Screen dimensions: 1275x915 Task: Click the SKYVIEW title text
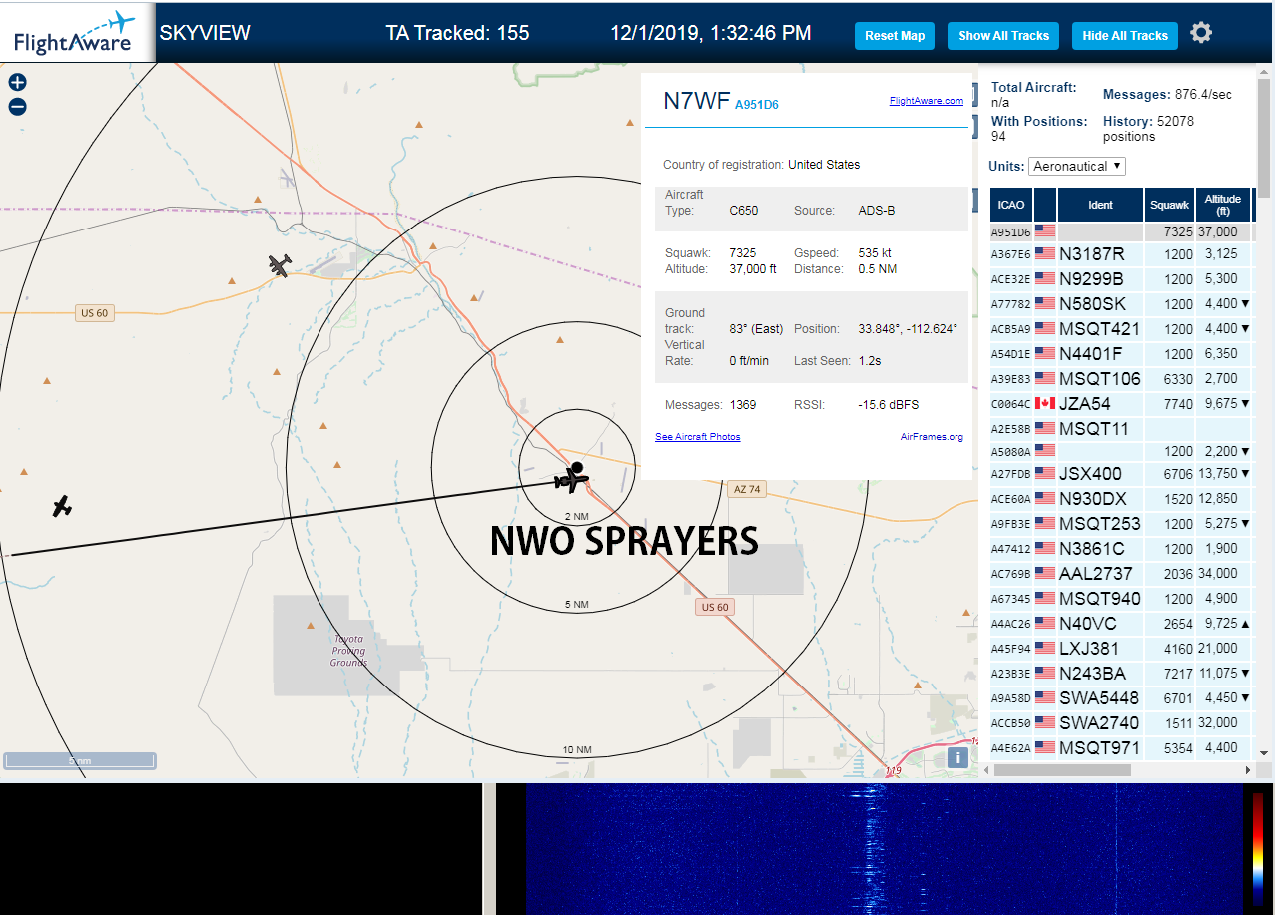(x=205, y=33)
